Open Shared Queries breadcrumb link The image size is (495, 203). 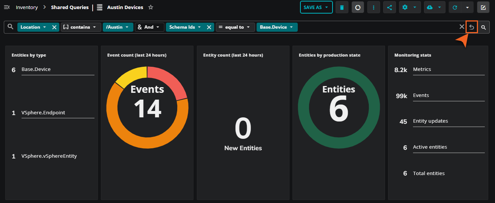click(x=70, y=8)
